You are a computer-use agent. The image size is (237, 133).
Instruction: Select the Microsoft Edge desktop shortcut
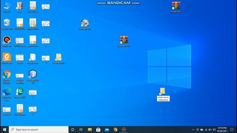click(7, 94)
